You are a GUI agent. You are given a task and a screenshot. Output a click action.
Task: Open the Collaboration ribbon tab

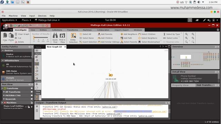pyautogui.click(x=103, y=30)
